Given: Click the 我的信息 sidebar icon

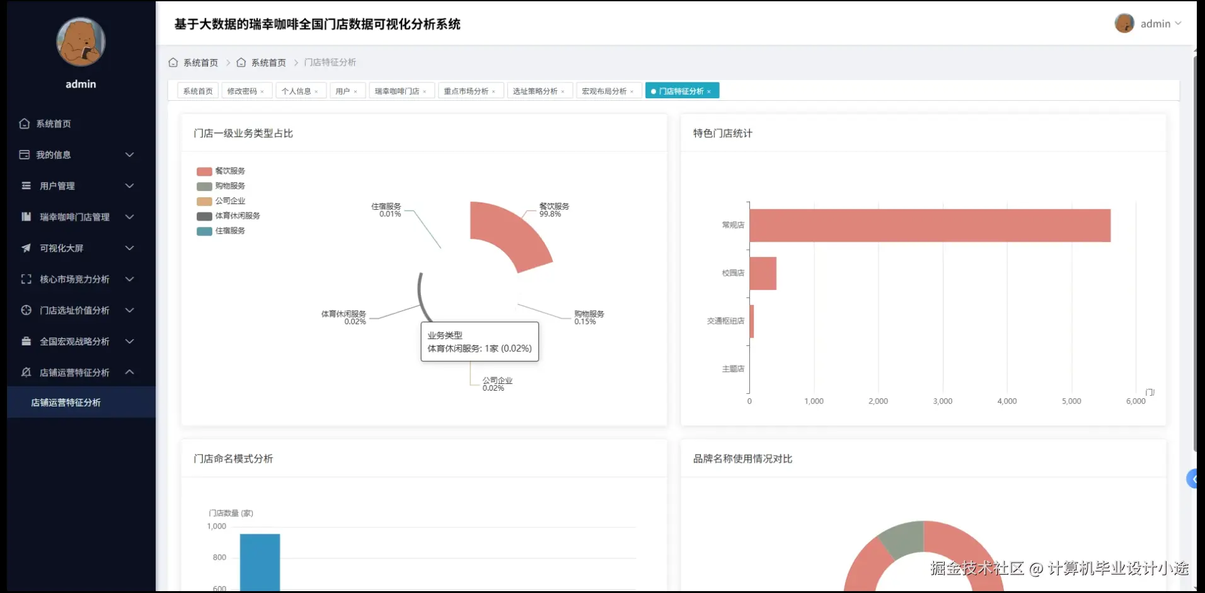Looking at the screenshot, I should coord(25,154).
